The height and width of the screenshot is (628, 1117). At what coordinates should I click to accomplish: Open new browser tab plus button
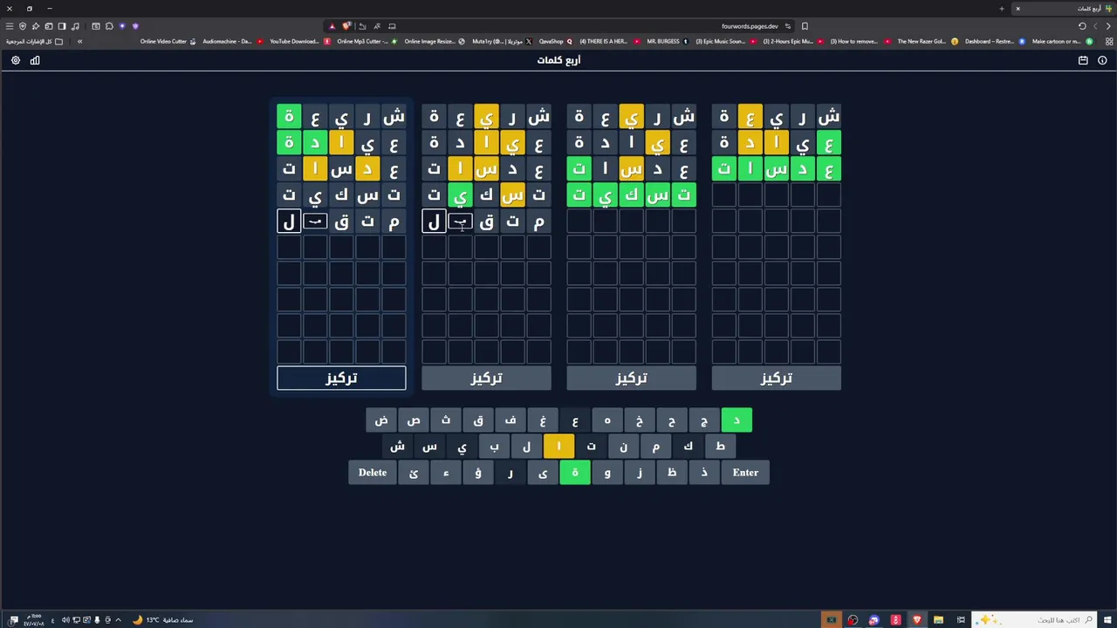point(1002,9)
